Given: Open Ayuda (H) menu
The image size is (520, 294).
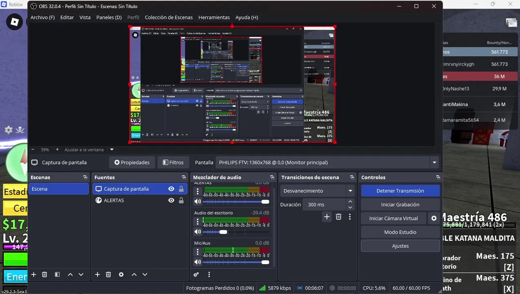Looking at the screenshot, I should [x=247, y=18].
